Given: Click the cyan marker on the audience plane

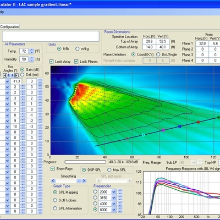Looking at the screenshot, I should coord(144,135).
